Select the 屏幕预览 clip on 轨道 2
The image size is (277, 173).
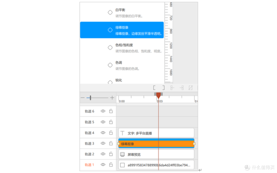(156, 154)
